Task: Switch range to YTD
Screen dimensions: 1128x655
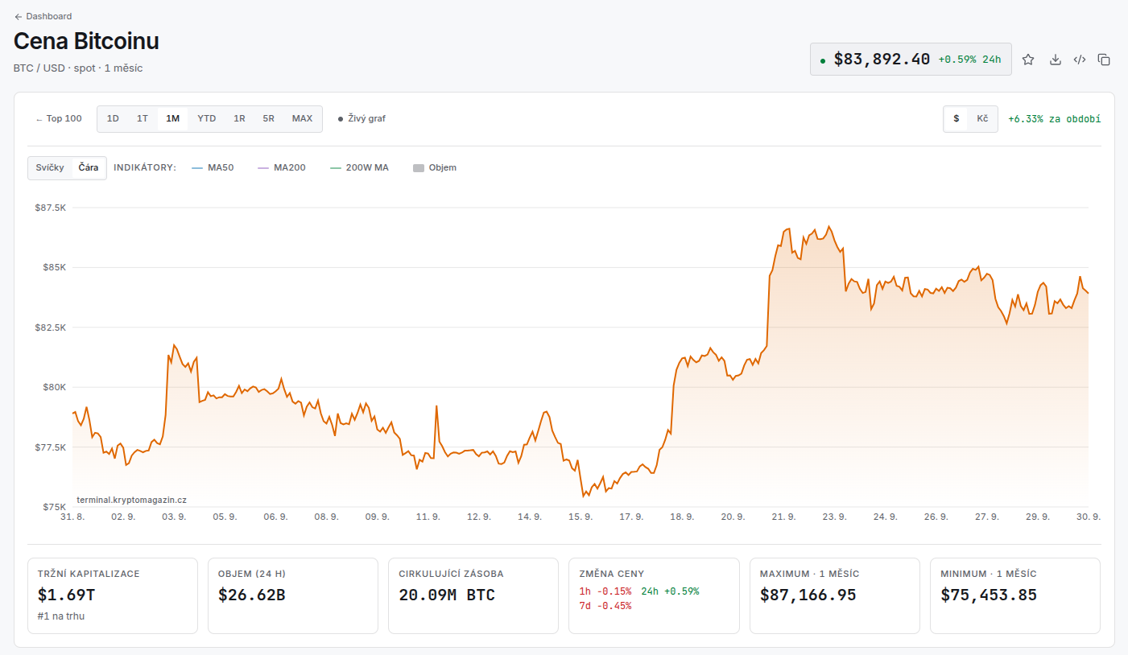Action: point(207,118)
